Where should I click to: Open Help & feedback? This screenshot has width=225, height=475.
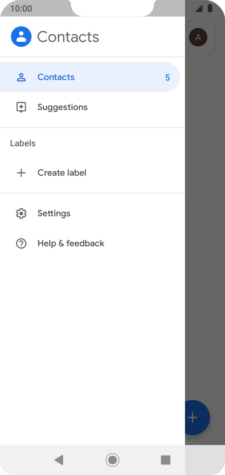click(71, 243)
